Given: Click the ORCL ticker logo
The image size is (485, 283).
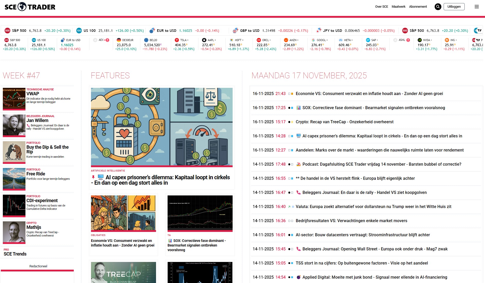Looking at the screenshot, I should pos(259,40).
